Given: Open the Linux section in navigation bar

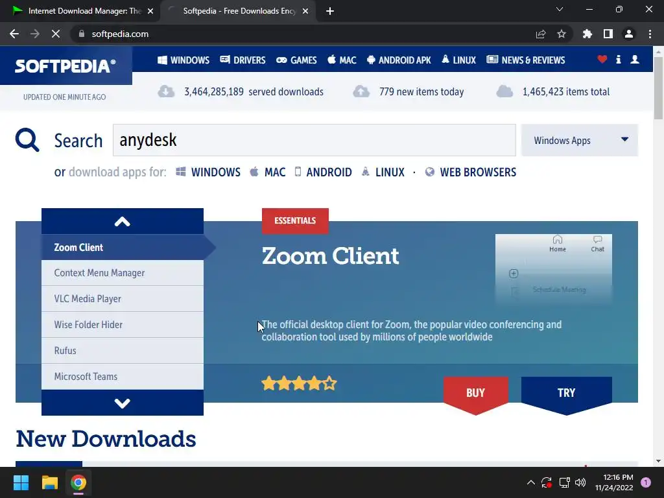Looking at the screenshot, I should 458,60.
